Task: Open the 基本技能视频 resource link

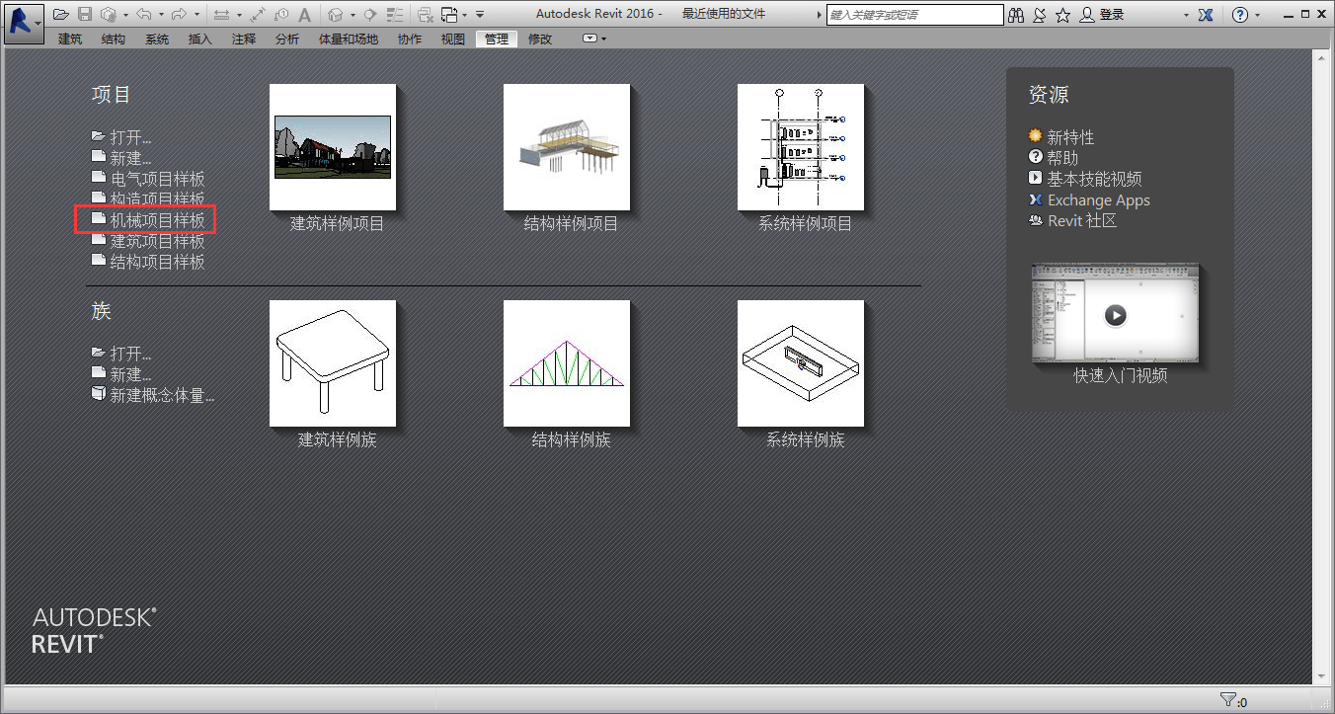Action: pos(1094,179)
